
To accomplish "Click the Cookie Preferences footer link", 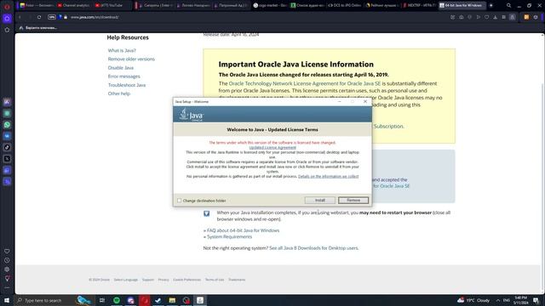I will (x=187, y=280).
